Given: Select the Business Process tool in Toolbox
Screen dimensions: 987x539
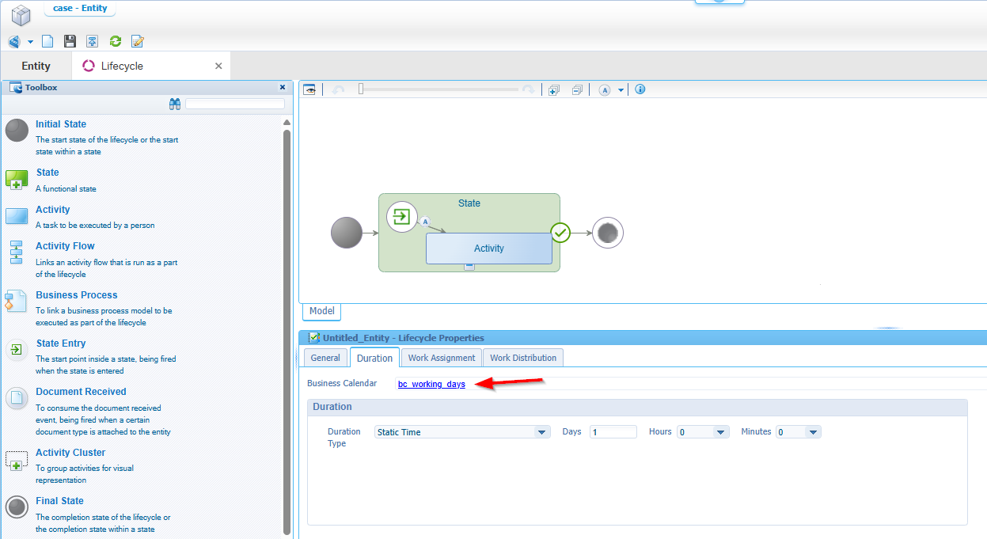Looking at the screenshot, I should (x=76, y=295).
